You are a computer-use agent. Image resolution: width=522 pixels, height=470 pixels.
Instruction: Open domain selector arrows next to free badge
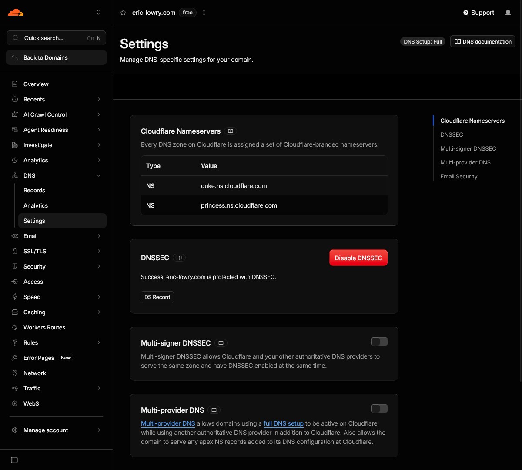pyautogui.click(x=204, y=13)
